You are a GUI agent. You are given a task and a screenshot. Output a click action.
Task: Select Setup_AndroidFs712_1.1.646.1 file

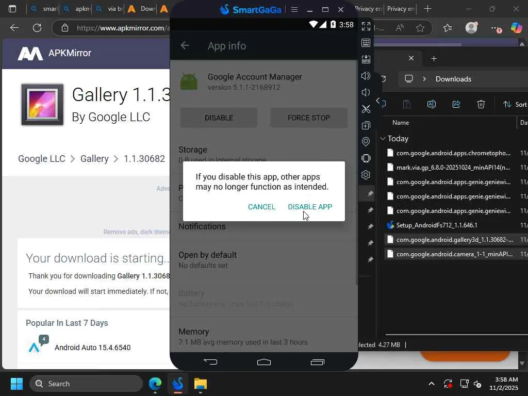[x=436, y=225]
